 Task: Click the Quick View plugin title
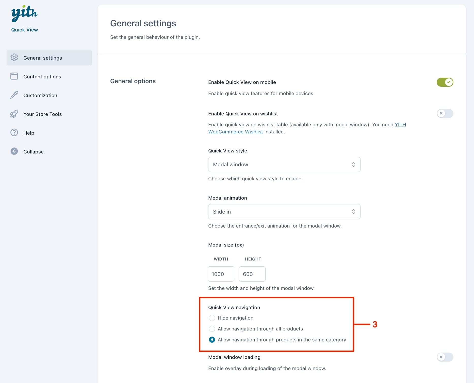[24, 30]
